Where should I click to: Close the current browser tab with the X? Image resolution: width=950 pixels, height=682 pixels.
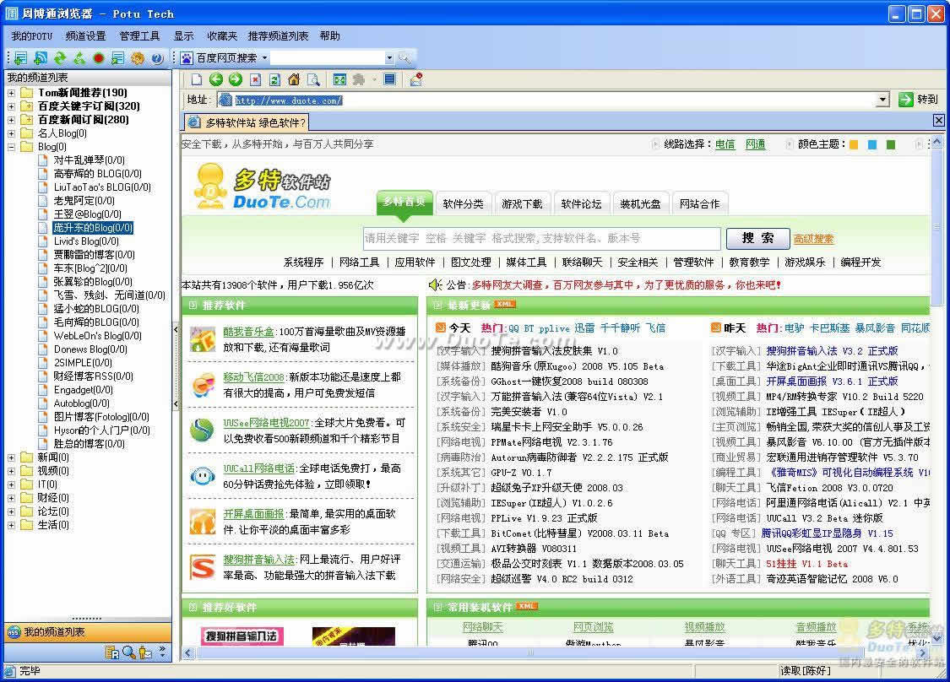point(938,121)
